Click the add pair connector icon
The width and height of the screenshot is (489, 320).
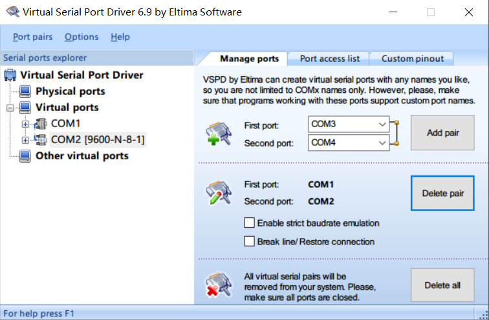[219, 134]
